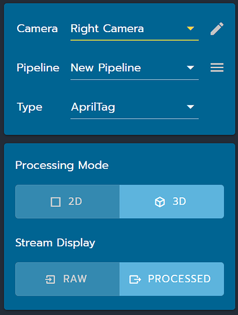This screenshot has width=238, height=315.
Task: Click the RAW stream input arrow icon
Action: click(x=51, y=279)
